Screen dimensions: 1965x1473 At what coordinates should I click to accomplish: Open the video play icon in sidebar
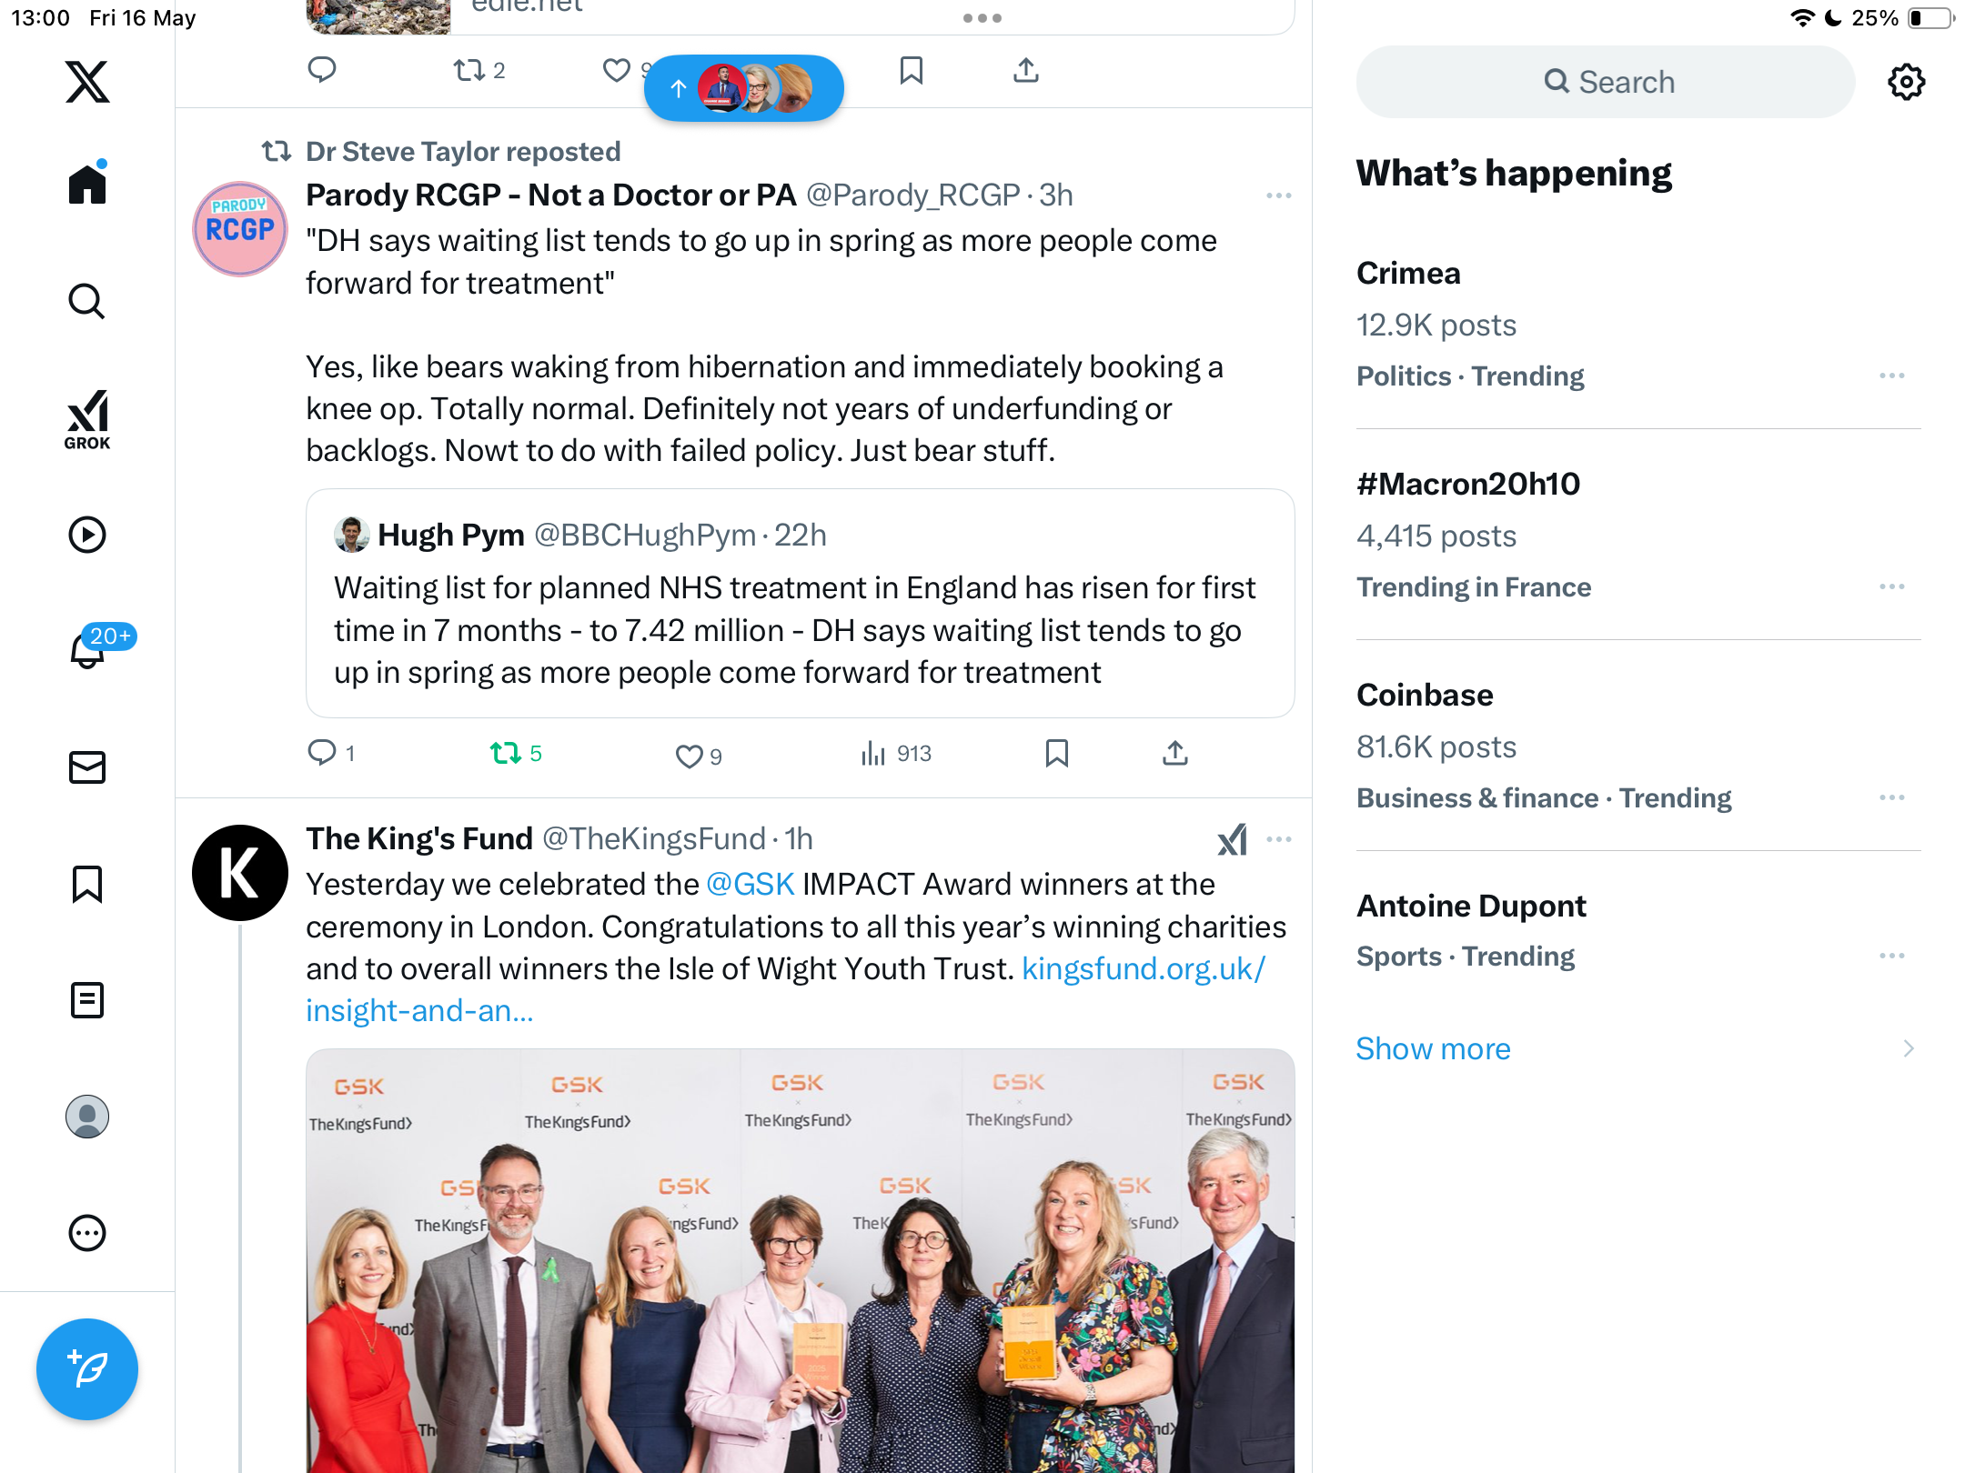click(87, 535)
